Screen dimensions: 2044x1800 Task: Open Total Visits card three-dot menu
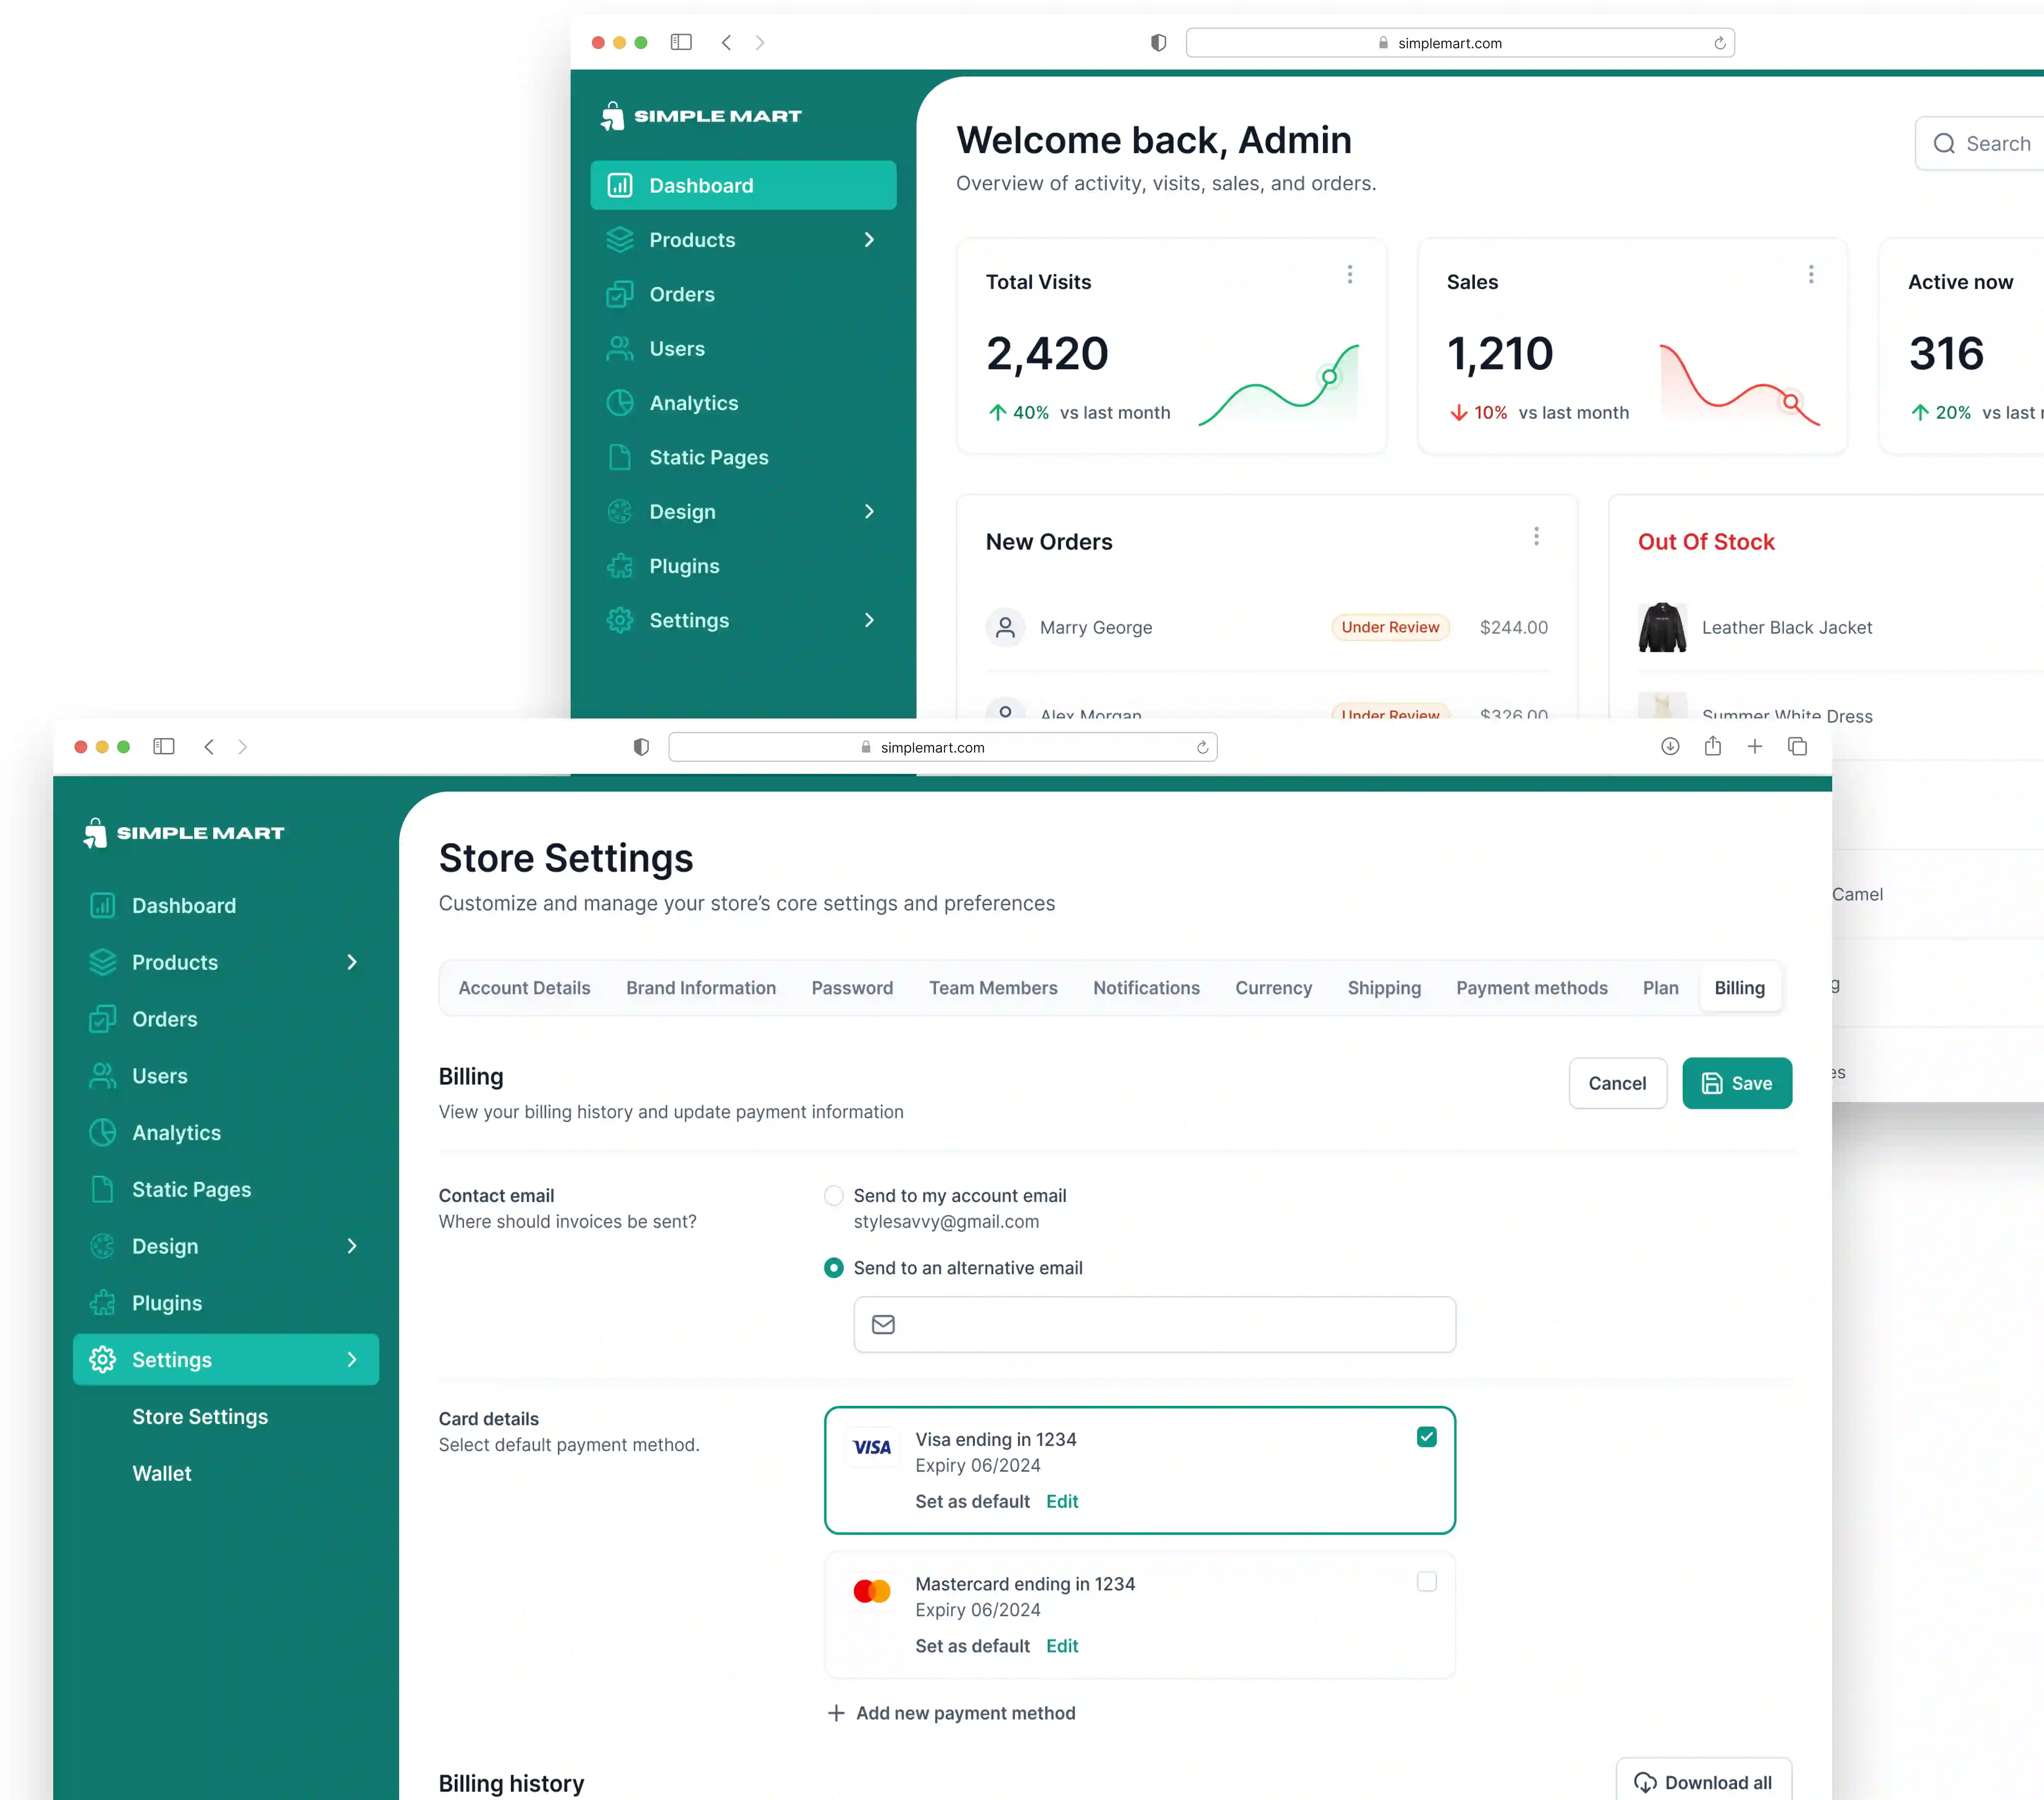click(1350, 274)
